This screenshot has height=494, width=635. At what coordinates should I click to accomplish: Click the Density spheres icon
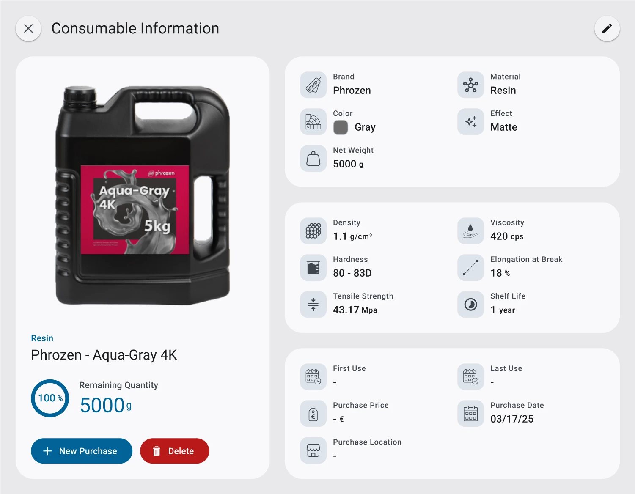coord(313,231)
